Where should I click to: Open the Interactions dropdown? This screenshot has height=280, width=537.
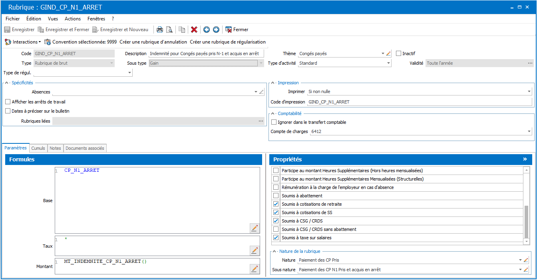[23, 42]
